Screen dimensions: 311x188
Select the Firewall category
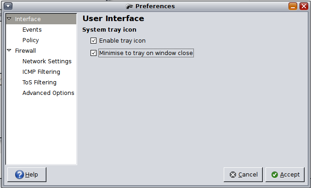pos(25,50)
